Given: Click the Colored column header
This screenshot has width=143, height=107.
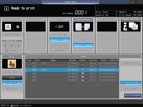Looking at the screenshot, I should [x=93, y=60].
